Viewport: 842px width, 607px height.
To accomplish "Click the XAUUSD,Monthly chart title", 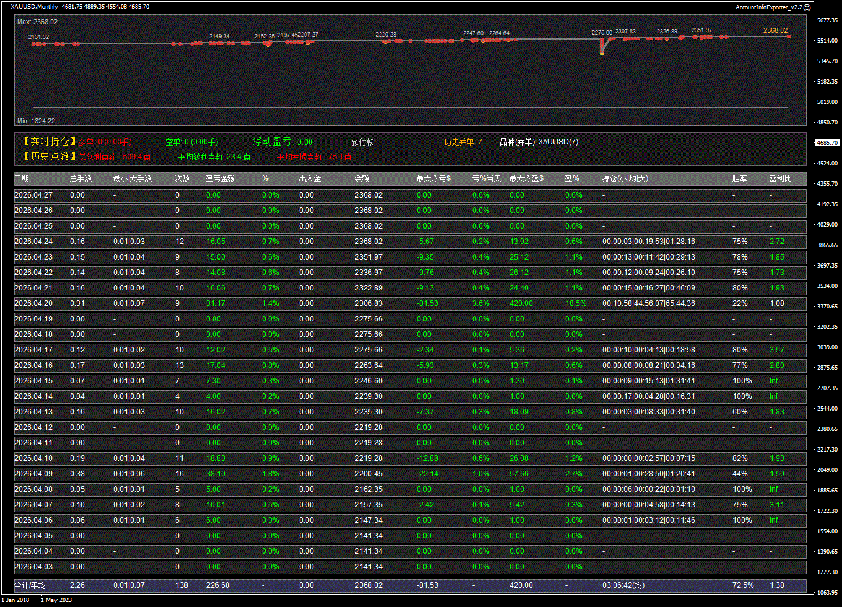I will tap(35, 7).
